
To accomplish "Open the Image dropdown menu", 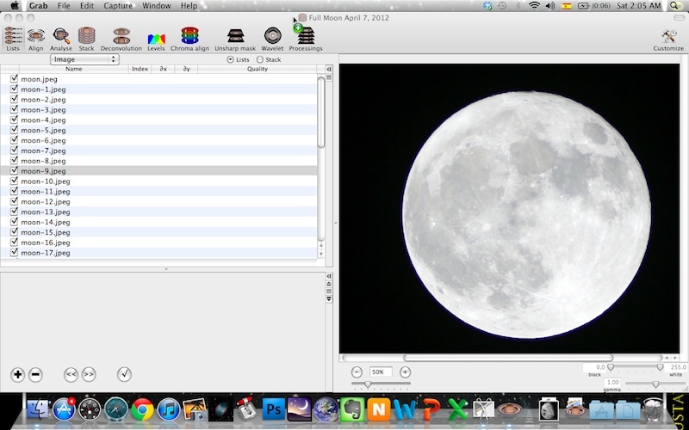I will click(x=84, y=60).
